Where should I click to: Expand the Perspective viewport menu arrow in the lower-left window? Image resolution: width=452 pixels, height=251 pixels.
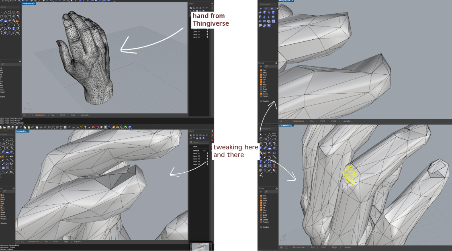(29, 131)
